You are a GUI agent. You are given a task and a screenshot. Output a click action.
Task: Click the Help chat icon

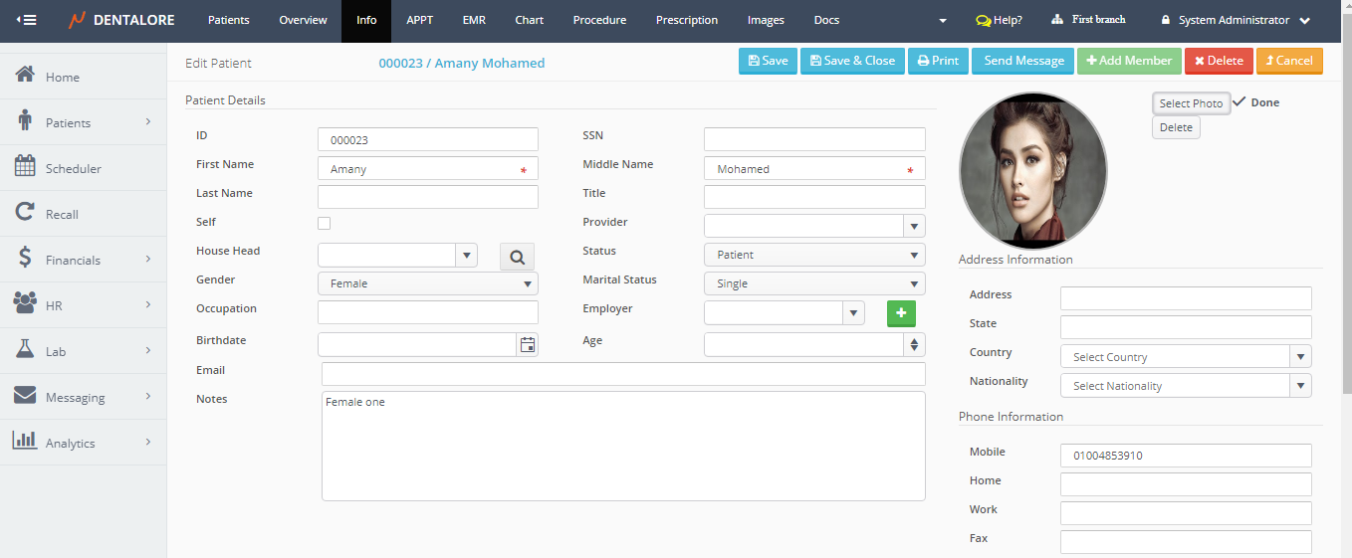click(984, 21)
